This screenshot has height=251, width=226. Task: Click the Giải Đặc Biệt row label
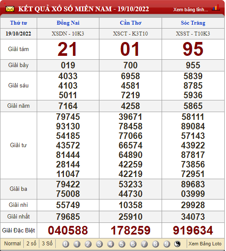point(19,231)
